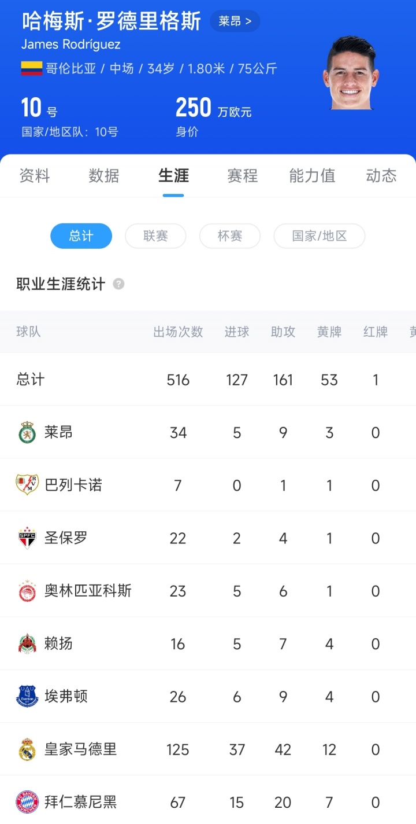This screenshot has width=416, height=824.
Task: Select the 总计 filter pill
Action: click(x=81, y=236)
